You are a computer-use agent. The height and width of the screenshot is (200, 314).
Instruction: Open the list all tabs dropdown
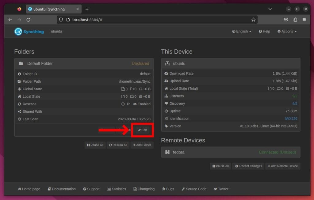[x=270, y=9]
